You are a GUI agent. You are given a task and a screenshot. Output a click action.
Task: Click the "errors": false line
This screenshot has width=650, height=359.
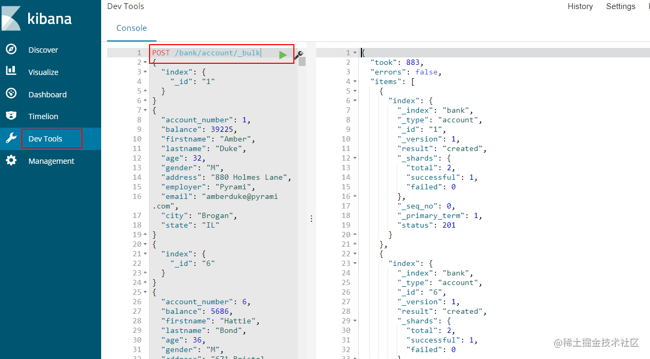click(406, 72)
